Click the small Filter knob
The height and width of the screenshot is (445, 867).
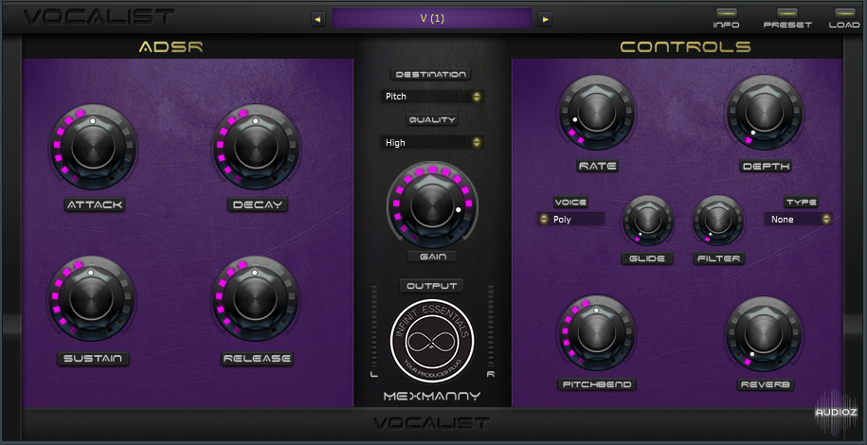coord(718,221)
